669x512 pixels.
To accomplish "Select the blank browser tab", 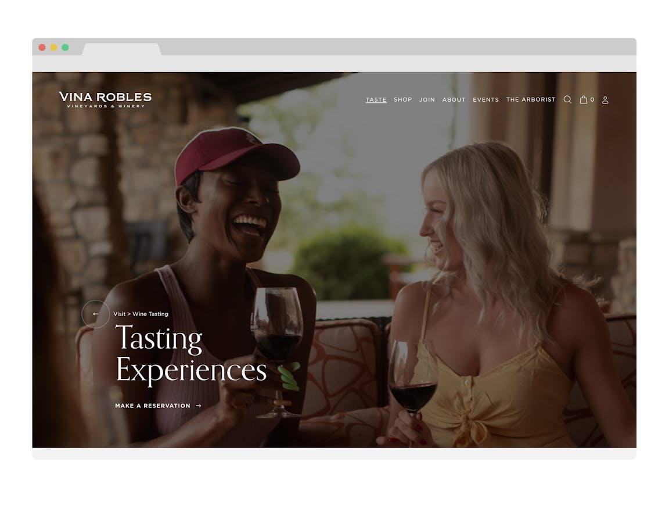I will click(x=121, y=49).
